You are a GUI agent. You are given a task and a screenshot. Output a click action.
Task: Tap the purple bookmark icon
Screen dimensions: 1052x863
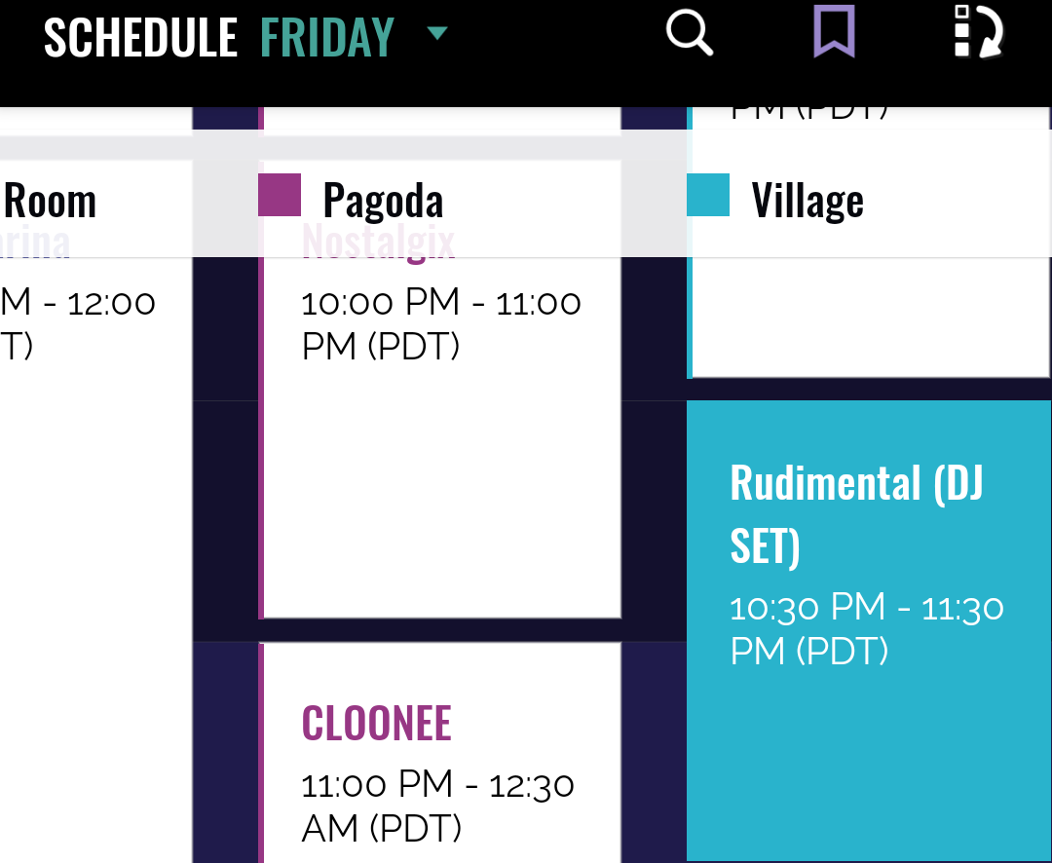click(834, 33)
